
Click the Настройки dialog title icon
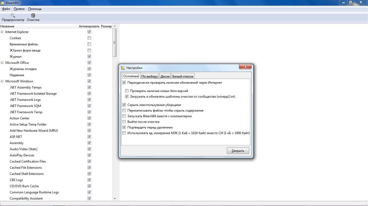pyautogui.click(x=123, y=68)
